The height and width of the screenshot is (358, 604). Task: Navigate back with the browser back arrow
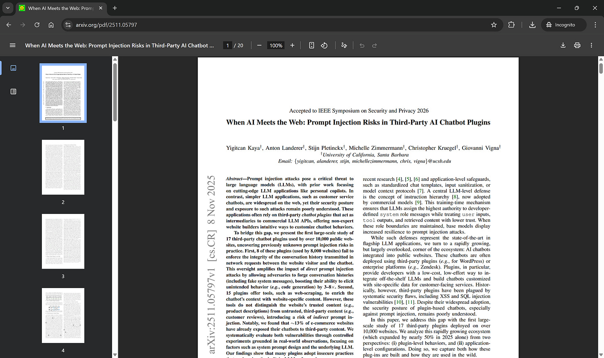pos(9,25)
